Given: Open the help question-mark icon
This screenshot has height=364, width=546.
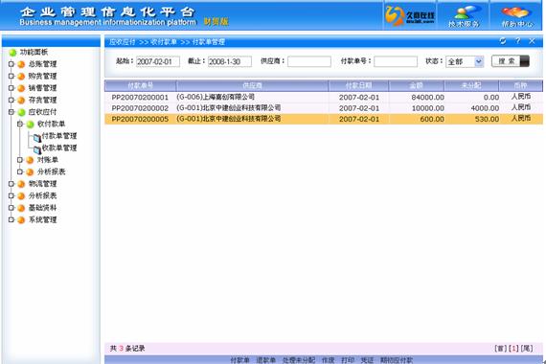Looking at the screenshot, I should [x=518, y=41].
